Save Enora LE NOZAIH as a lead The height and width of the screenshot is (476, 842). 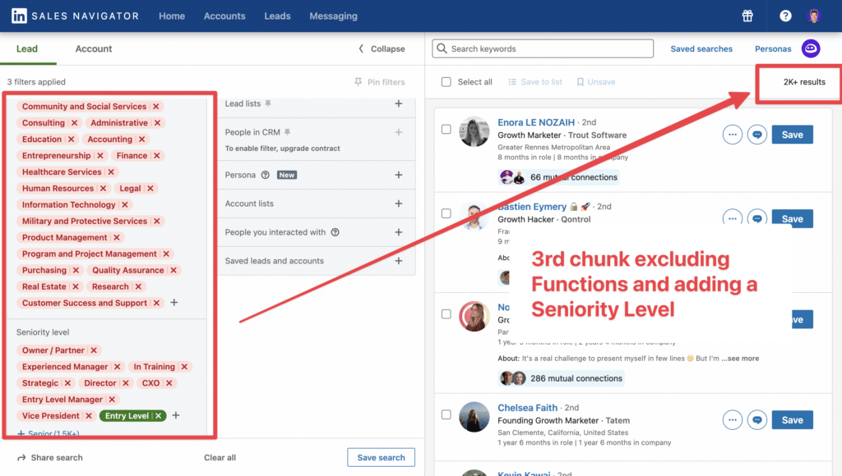(x=792, y=135)
